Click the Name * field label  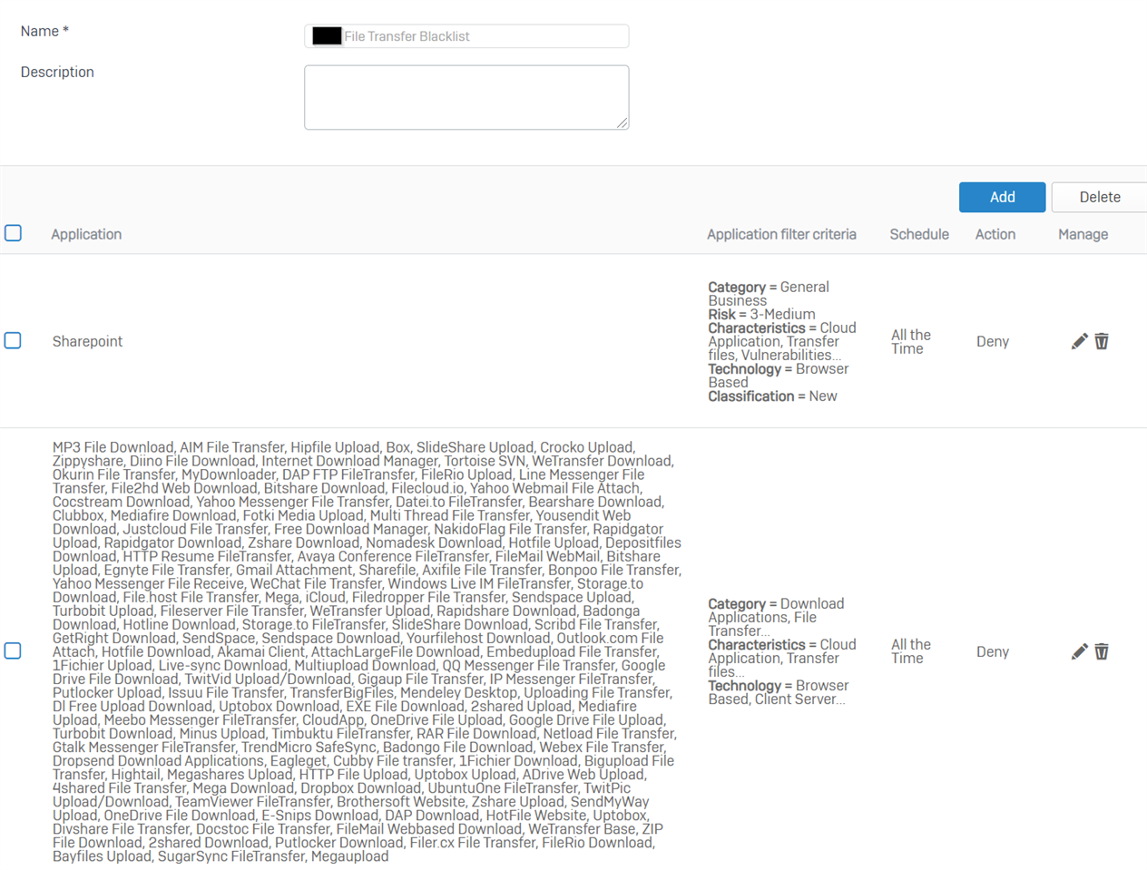tap(44, 31)
